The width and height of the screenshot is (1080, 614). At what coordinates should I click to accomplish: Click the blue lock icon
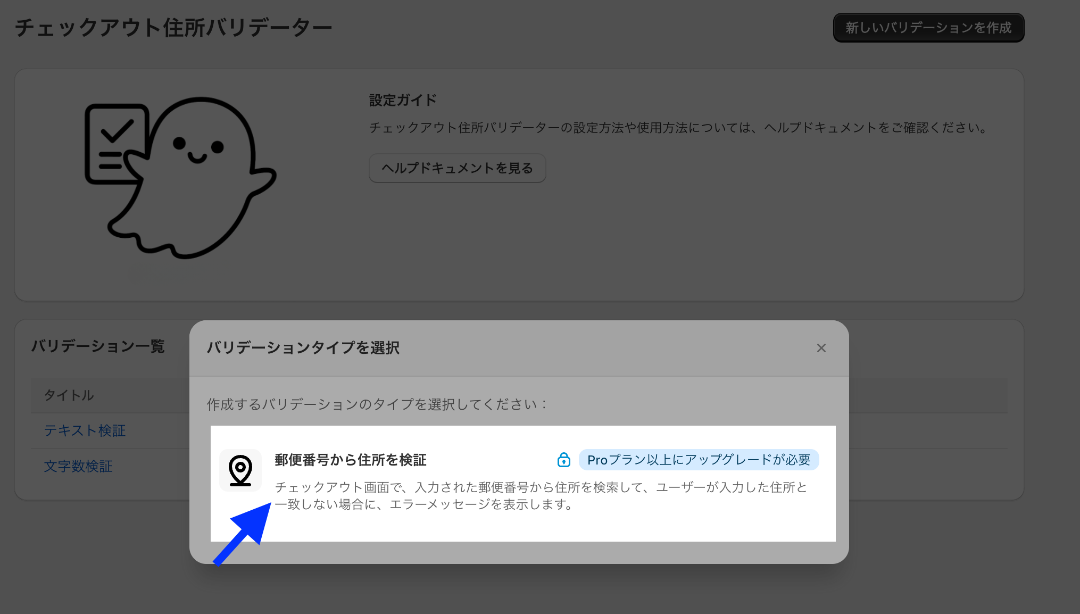563,460
